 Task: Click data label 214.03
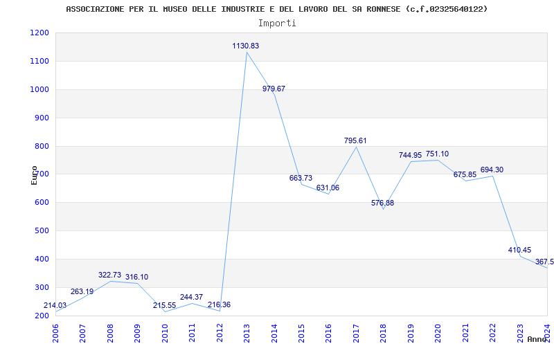[55, 306]
